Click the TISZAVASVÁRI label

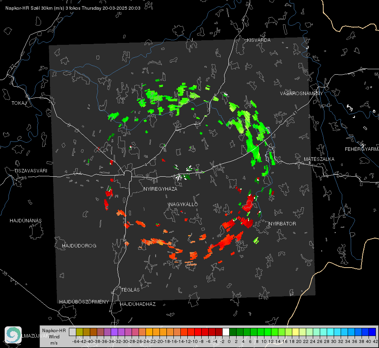[x=31, y=171]
